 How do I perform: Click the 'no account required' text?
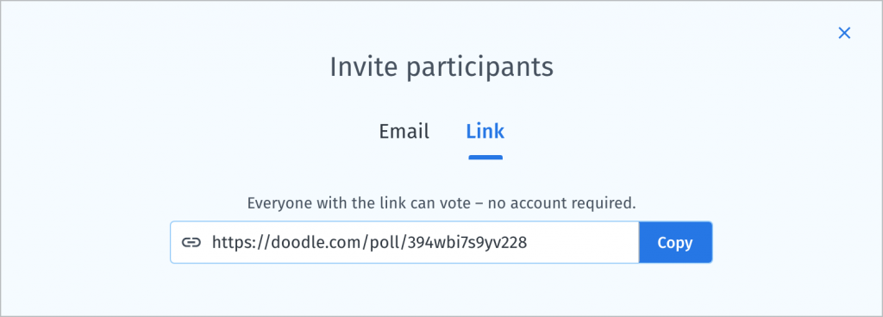click(x=561, y=203)
